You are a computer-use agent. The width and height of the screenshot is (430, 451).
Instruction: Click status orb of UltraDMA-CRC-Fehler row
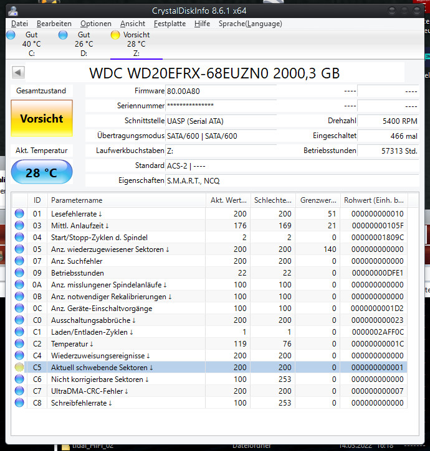point(19,391)
